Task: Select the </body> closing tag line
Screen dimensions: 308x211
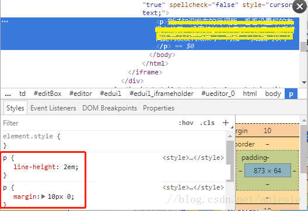Action: (x=162, y=55)
